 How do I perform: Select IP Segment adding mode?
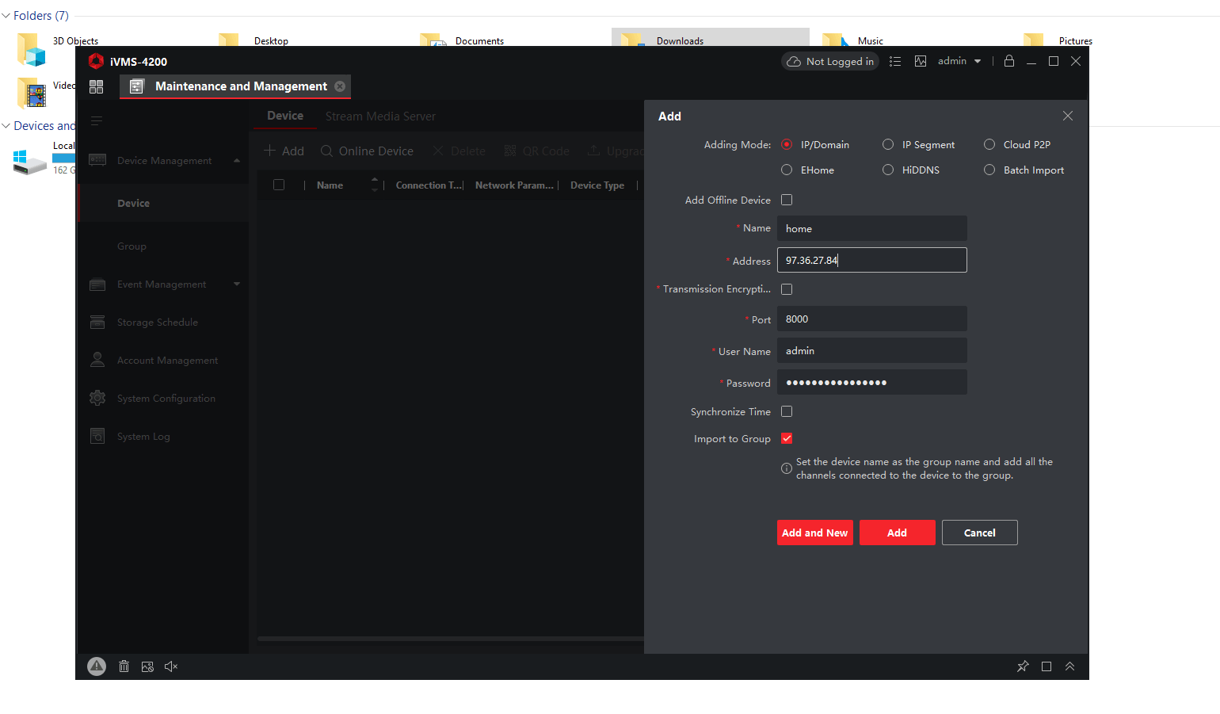[888, 144]
